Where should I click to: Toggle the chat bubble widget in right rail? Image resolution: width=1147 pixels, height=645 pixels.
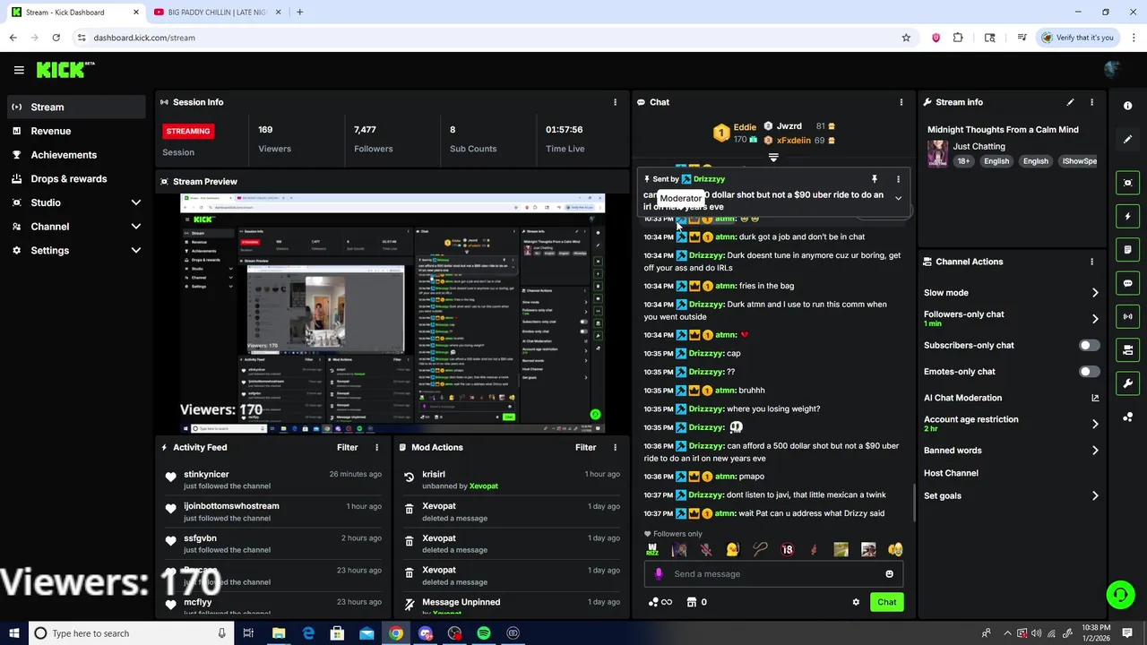click(x=1127, y=283)
